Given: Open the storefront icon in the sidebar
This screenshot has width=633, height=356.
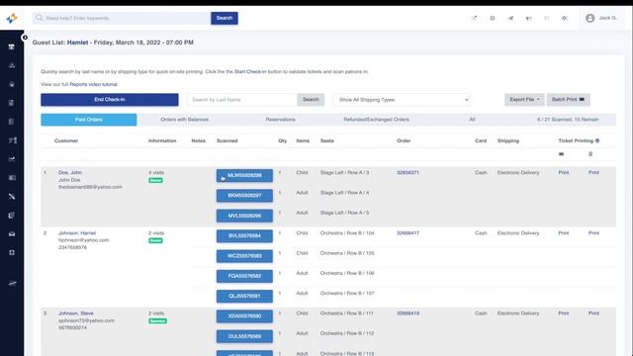Looking at the screenshot, I should point(12,47).
